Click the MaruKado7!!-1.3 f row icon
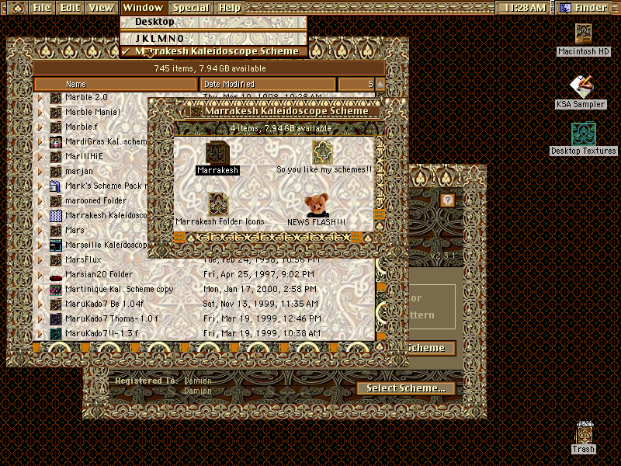Screen dimensions: 621x466 pyautogui.click(x=55, y=333)
